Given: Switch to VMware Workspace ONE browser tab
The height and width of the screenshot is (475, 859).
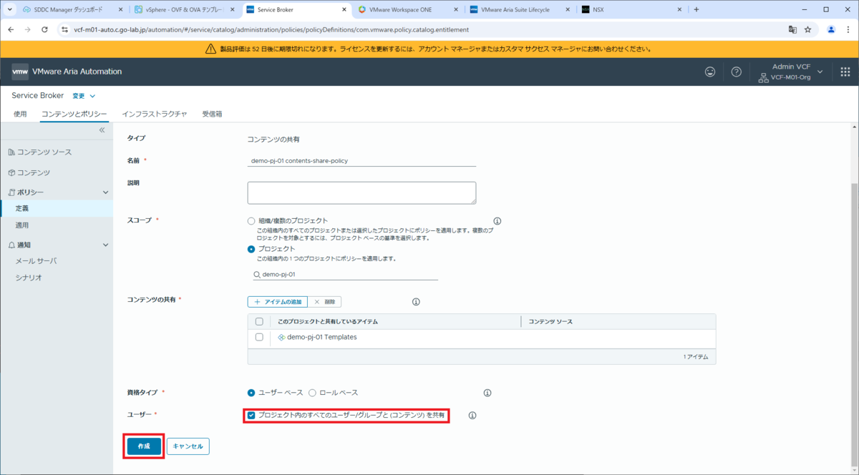Looking at the screenshot, I should tap(409, 9).
